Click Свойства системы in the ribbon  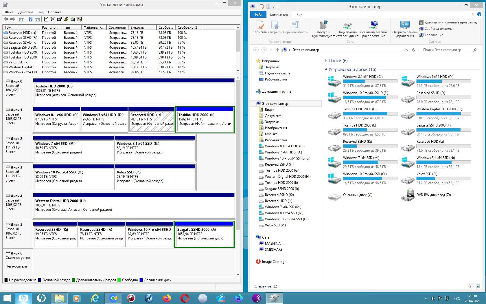tap(436, 29)
